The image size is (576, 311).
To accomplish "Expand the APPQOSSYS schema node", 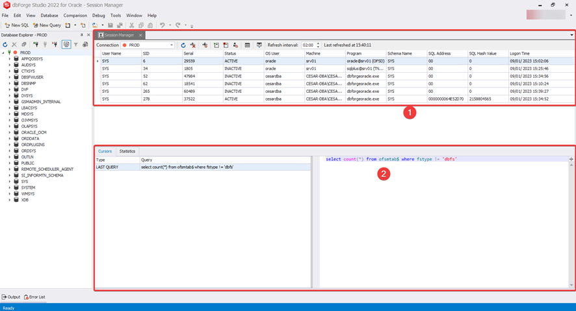I will (10, 58).
